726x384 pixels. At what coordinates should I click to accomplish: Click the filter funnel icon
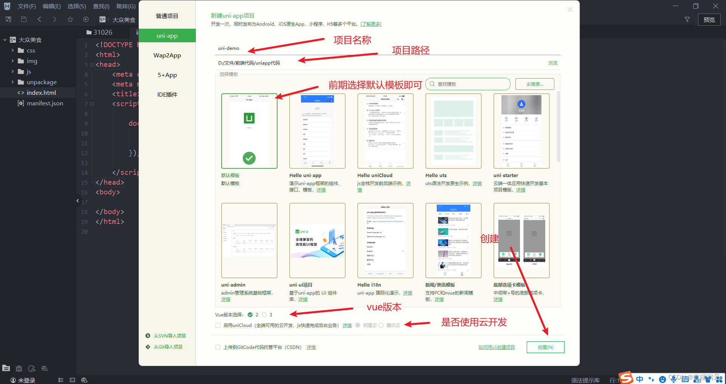(687, 19)
